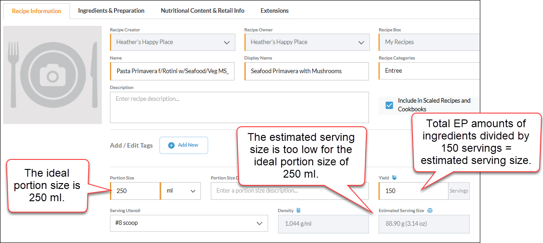Click the Estimated Serving Size field

click(424, 223)
